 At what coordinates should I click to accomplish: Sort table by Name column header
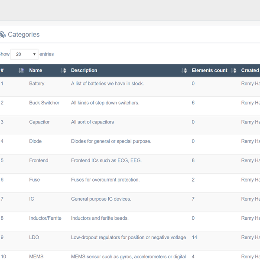point(36,70)
